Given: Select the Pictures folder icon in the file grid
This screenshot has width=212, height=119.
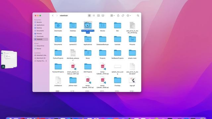Looking at the screenshot, I should [x=132, y=39].
